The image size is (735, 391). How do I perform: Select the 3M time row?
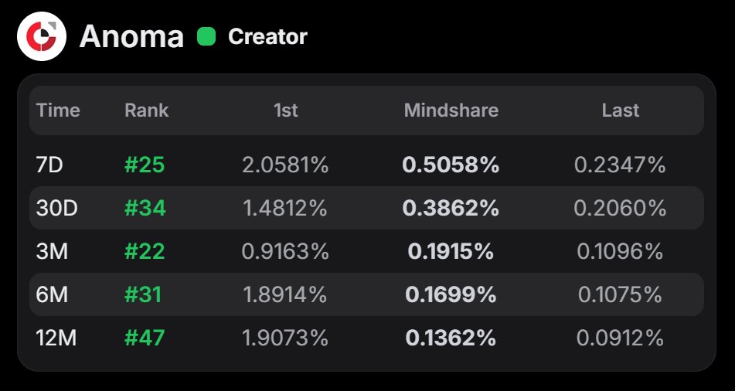[366, 251]
